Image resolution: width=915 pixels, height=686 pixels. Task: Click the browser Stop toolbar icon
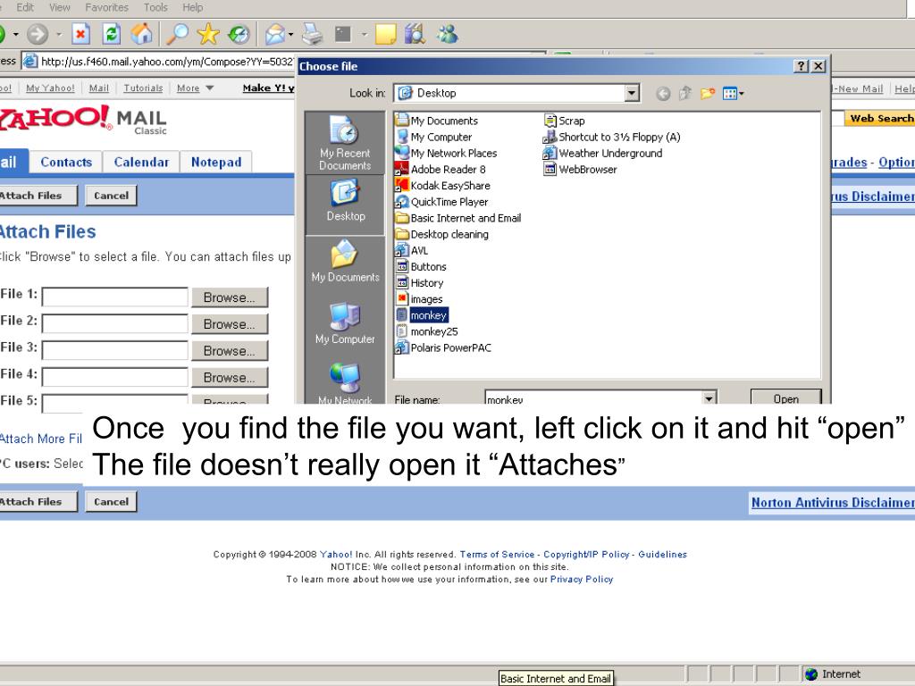[x=80, y=35]
